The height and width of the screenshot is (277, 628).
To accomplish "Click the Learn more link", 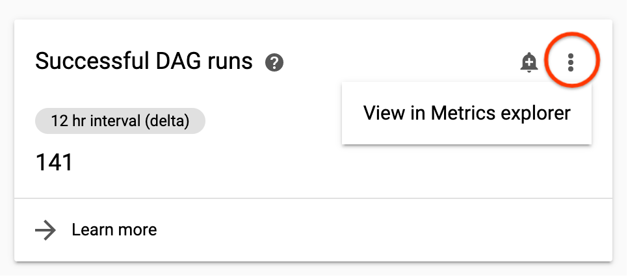I will (114, 230).
